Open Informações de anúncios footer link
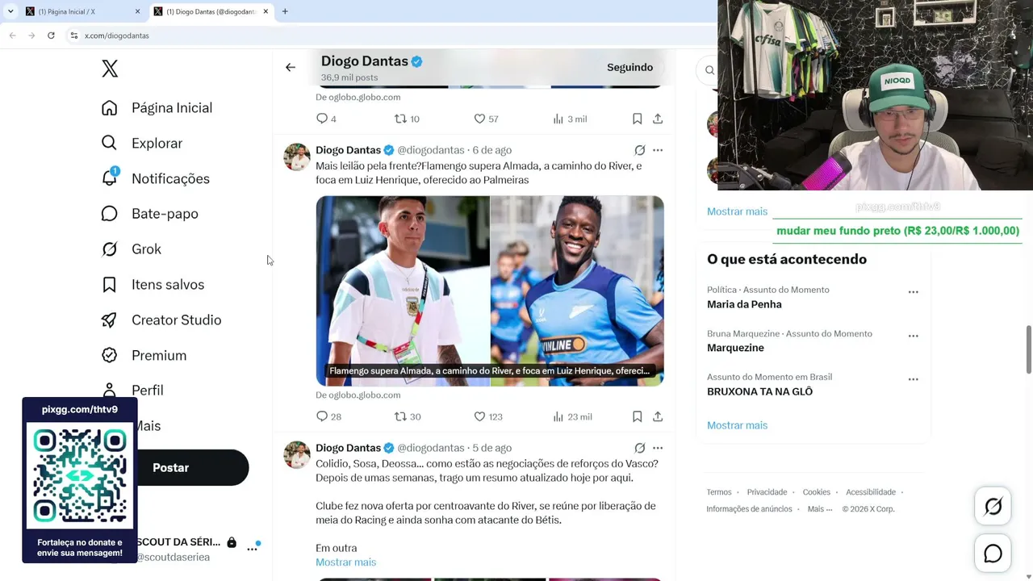Image resolution: width=1033 pixels, height=581 pixels. pyautogui.click(x=749, y=509)
